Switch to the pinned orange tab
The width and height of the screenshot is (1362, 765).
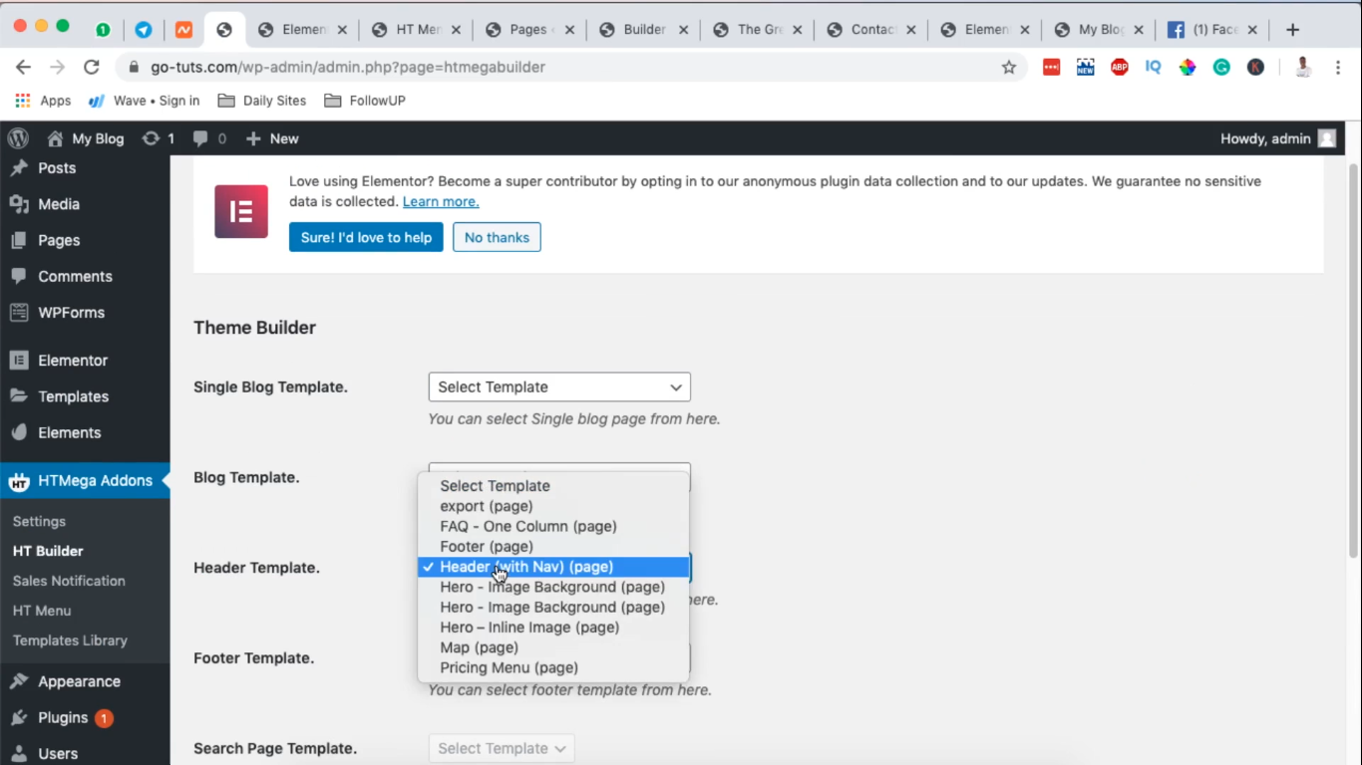tap(183, 30)
